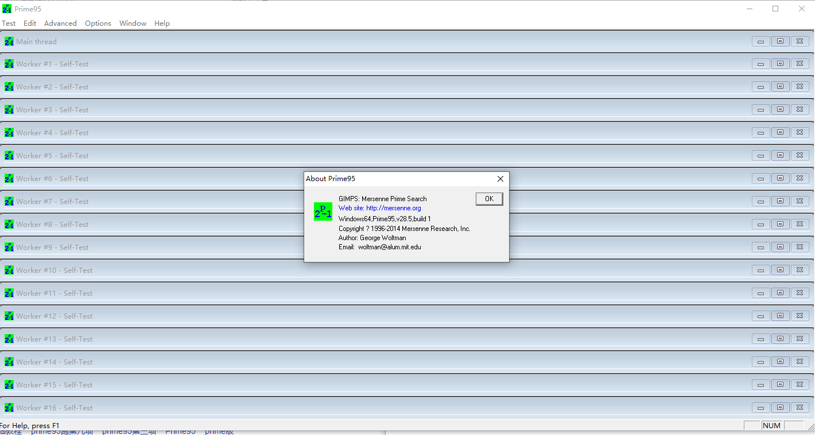Click the Worker #7 window icon
This screenshot has width=815, height=435.
[x=9, y=201]
